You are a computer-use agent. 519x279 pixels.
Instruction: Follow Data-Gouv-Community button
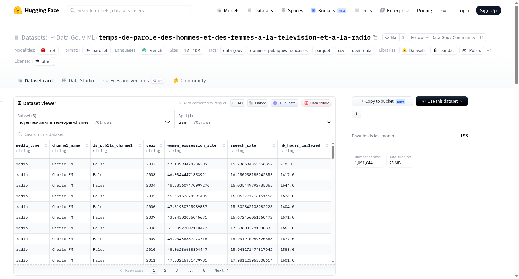(443, 37)
